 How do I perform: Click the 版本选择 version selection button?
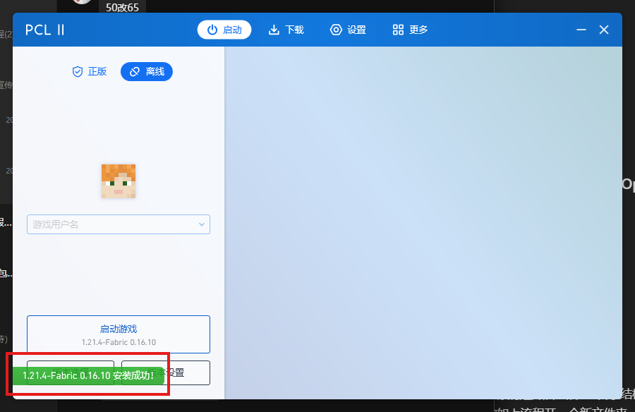coord(71,372)
